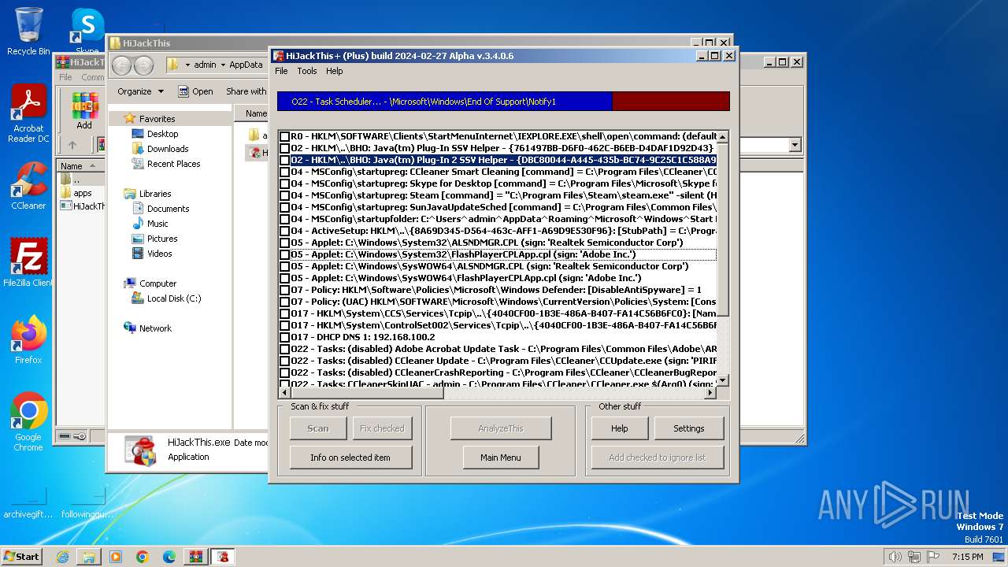Open Tools menu in HiJackThis+
Screen dimensions: 1008x567
307,71
